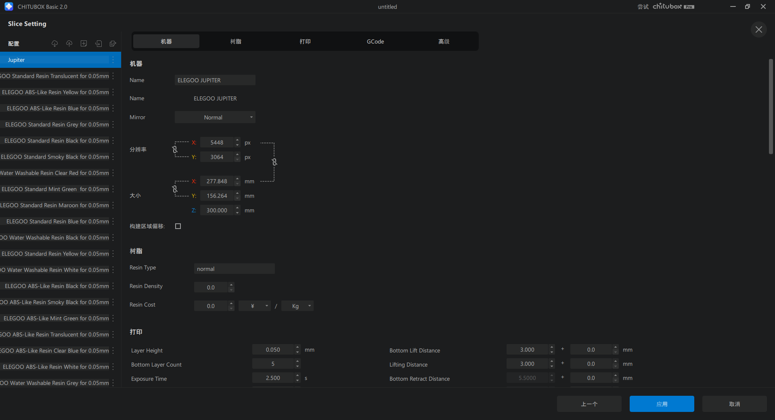Increase Lifting Distance second 0.0 stepper

coord(616,361)
